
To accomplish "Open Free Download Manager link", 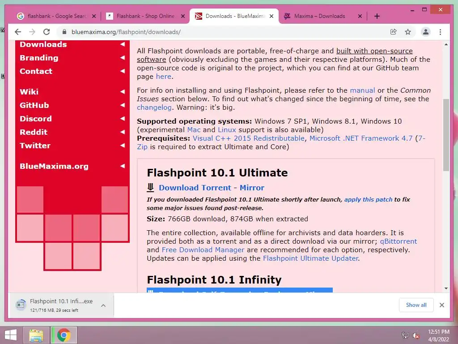I will (203, 250).
